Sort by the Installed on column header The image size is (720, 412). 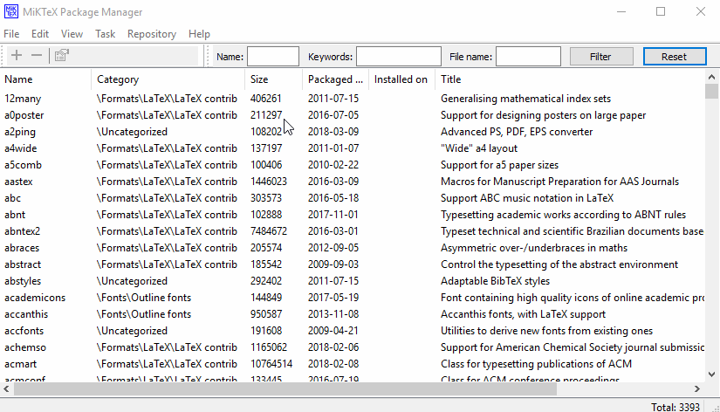pos(401,79)
